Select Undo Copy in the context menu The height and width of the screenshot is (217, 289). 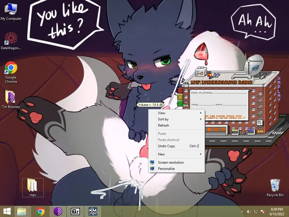click(x=177, y=146)
